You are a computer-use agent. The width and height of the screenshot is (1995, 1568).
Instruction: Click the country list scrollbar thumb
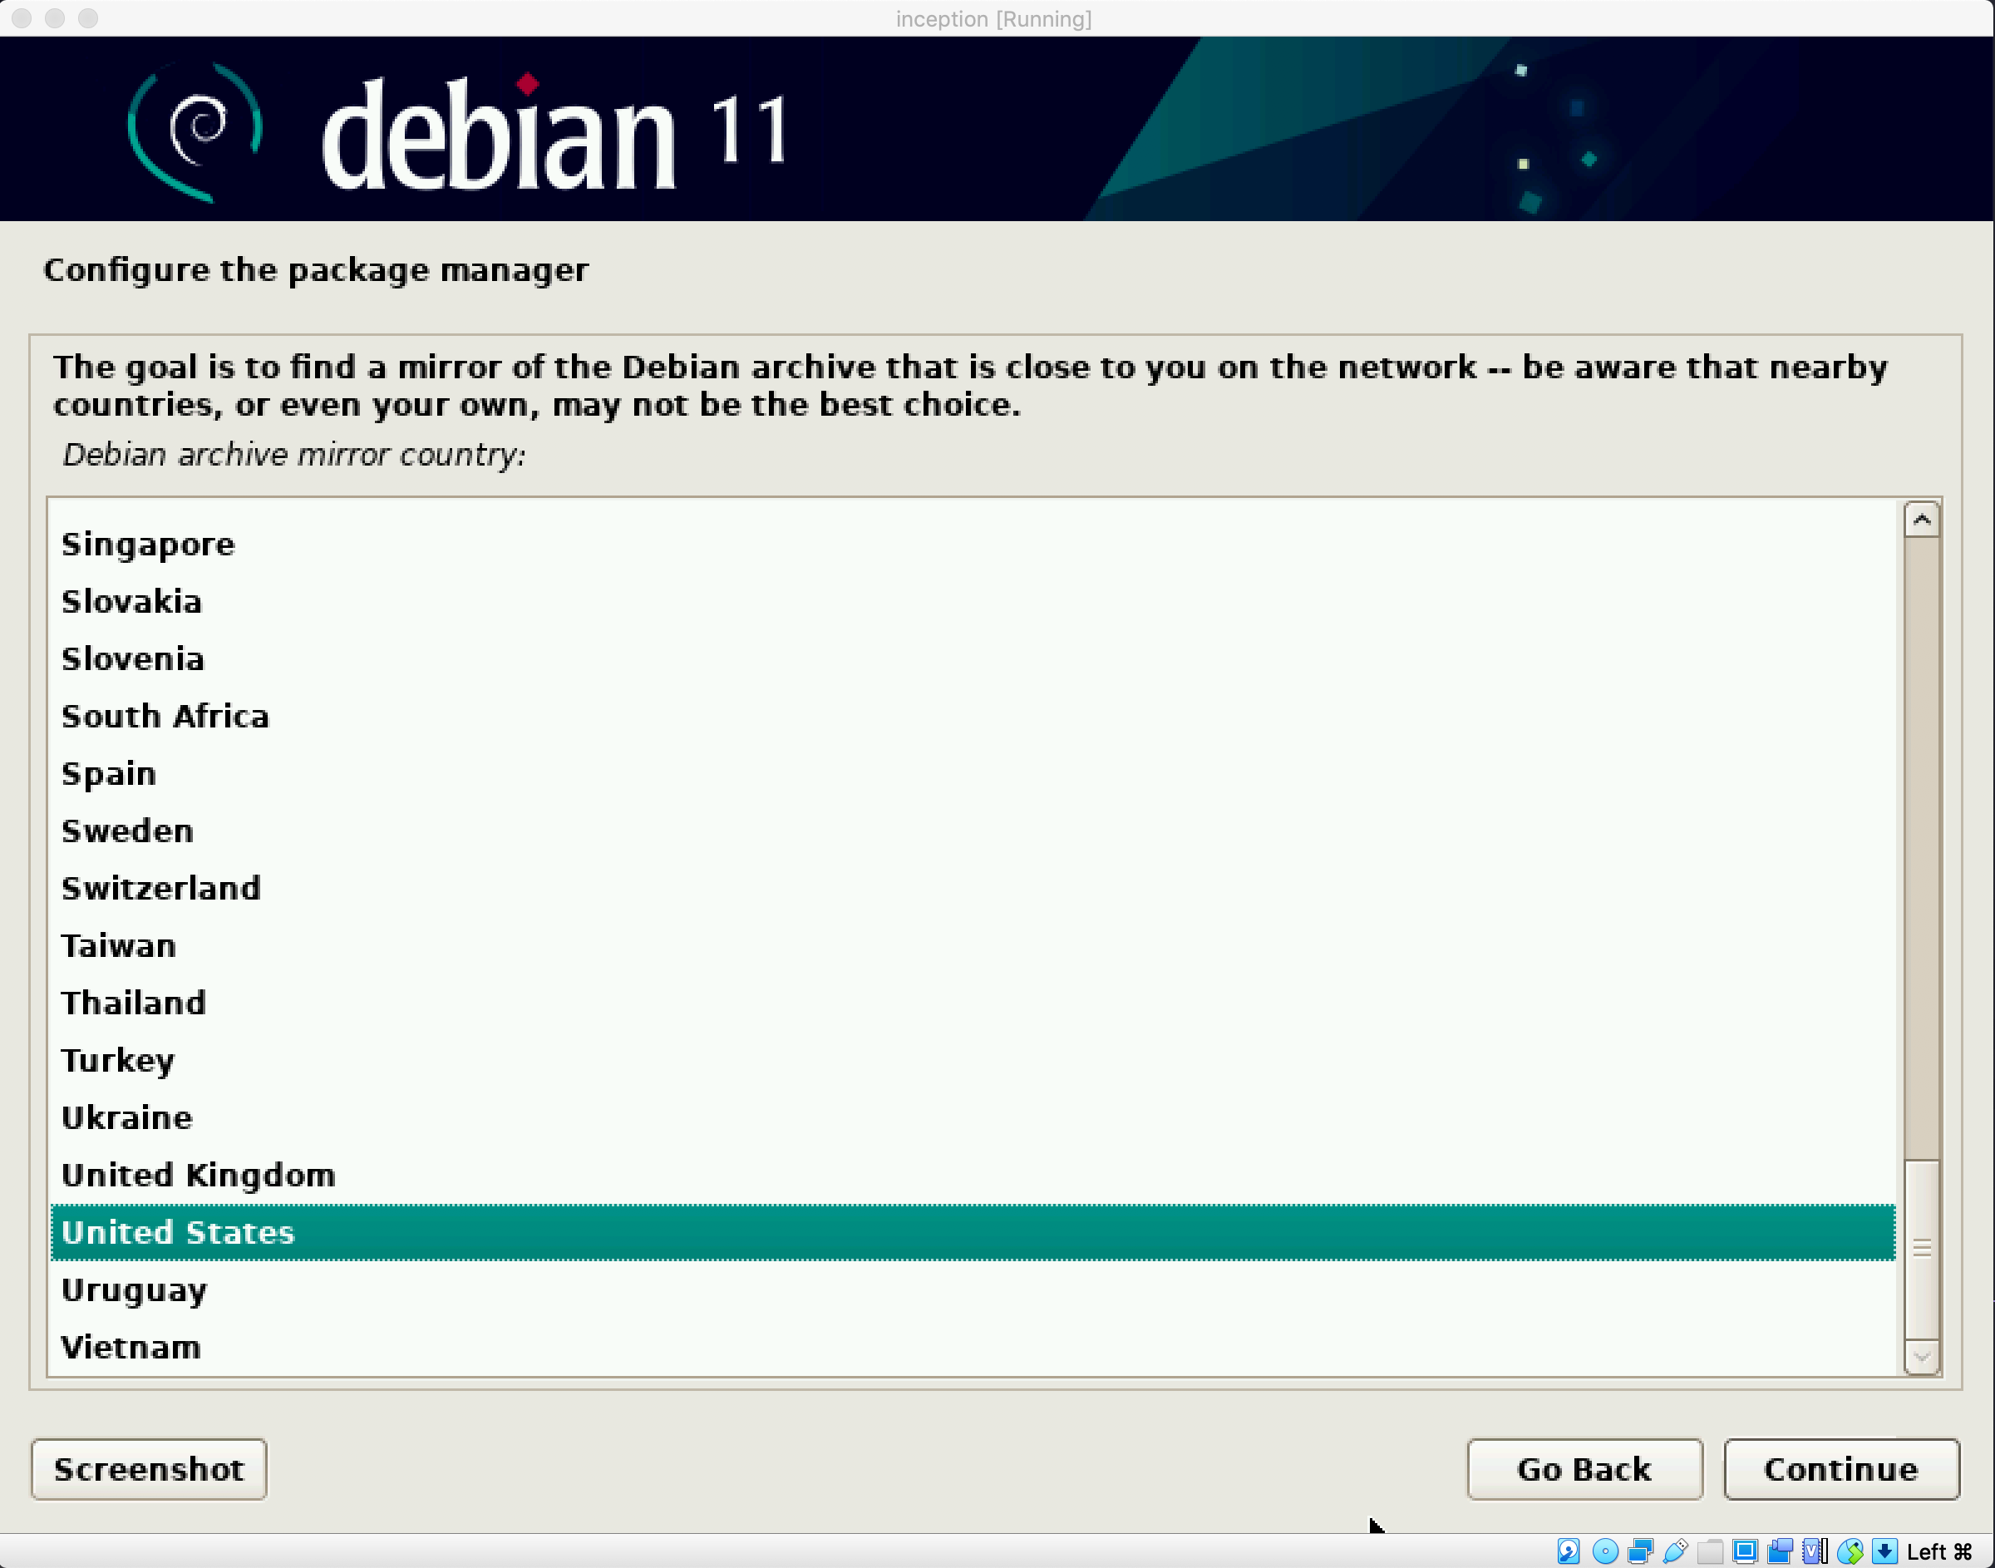(x=1922, y=1249)
